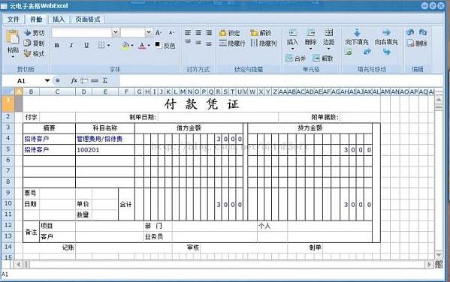Click the green sheet icon under fill down
450x282 pixels.
[x=349, y=52]
